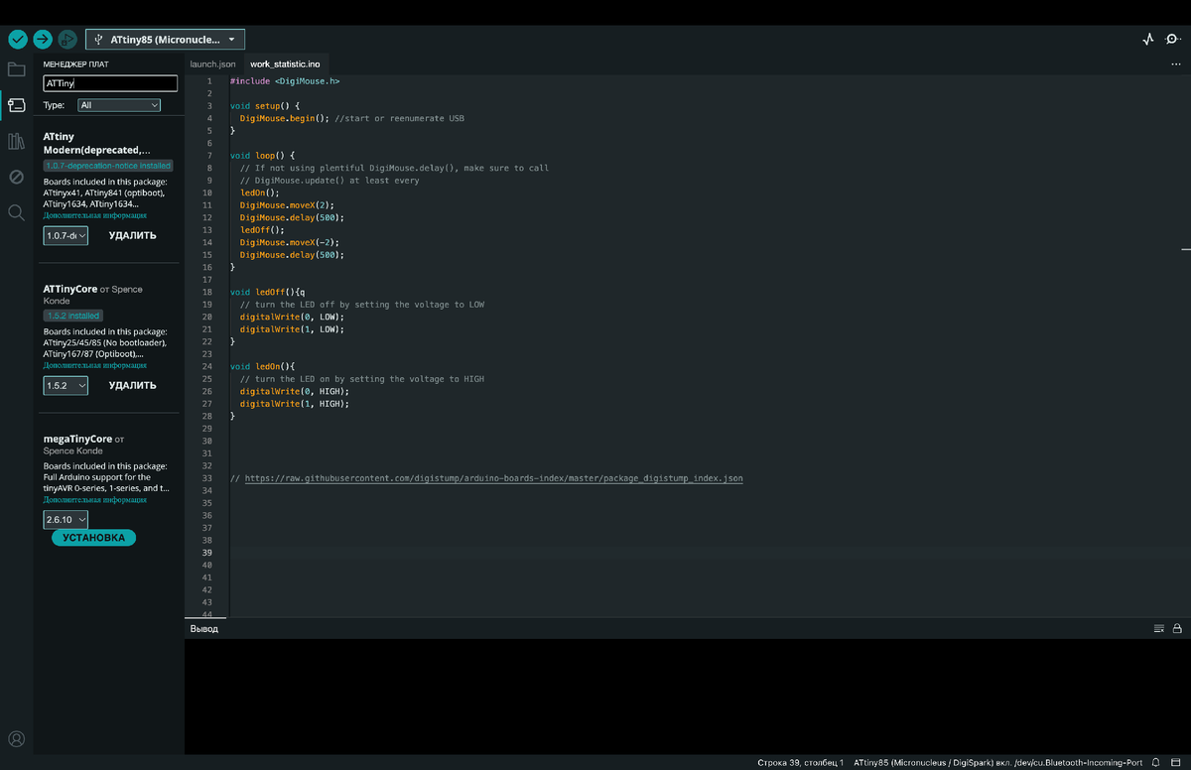Open the Serial Monitor
Screen dimensions: 1191x770
(x=1172, y=40)
